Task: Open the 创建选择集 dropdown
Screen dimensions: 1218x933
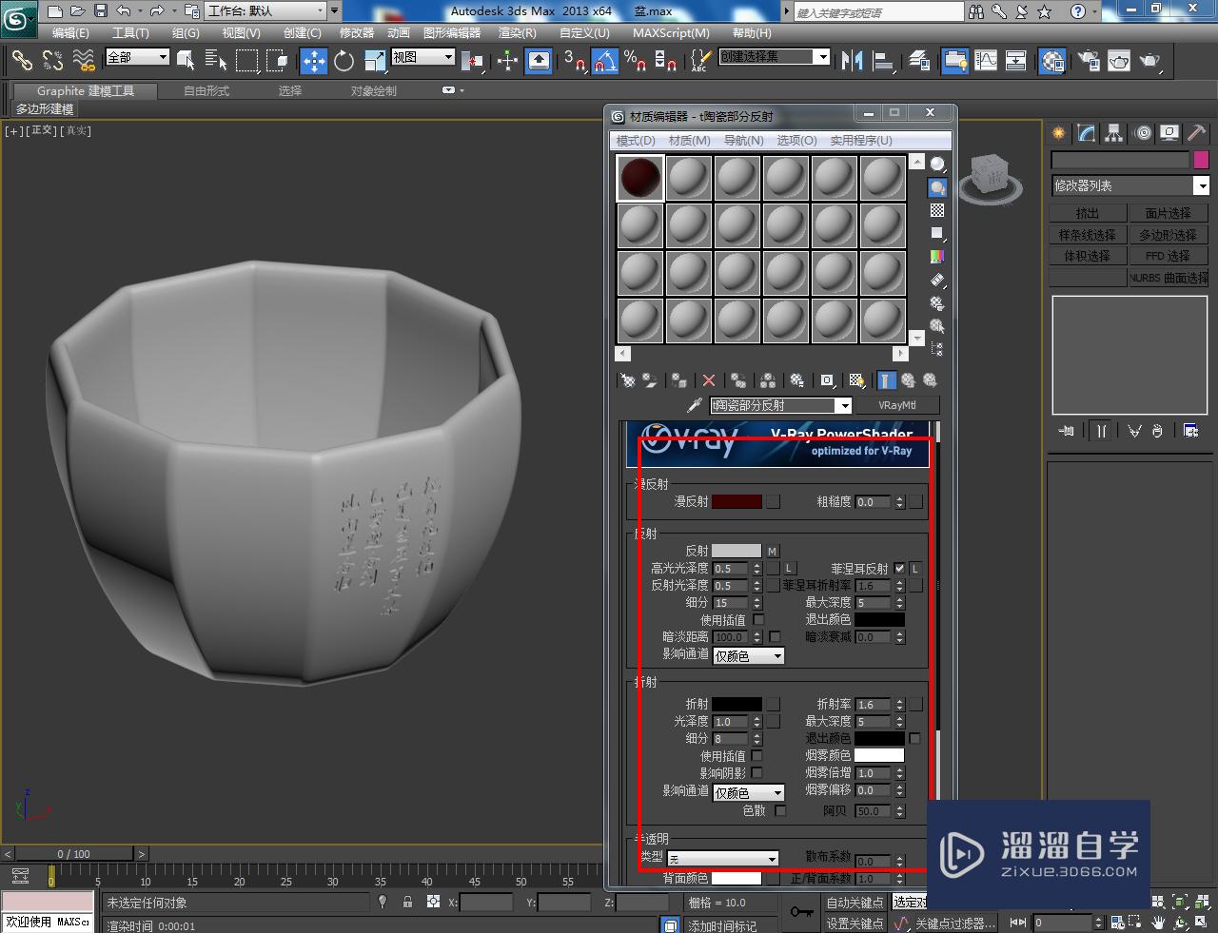Action: tap(774, 57)
